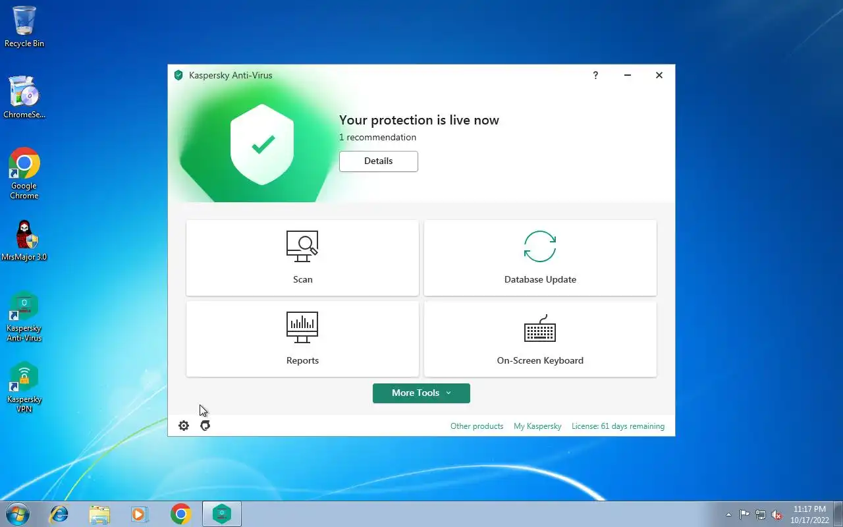Click 'Your protection is live now' heading
Viewport: 843px width, 527px height.
pos(419,120)
